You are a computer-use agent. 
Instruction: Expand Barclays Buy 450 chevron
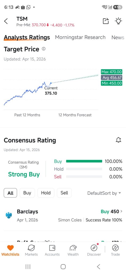[x=121, y=211]
